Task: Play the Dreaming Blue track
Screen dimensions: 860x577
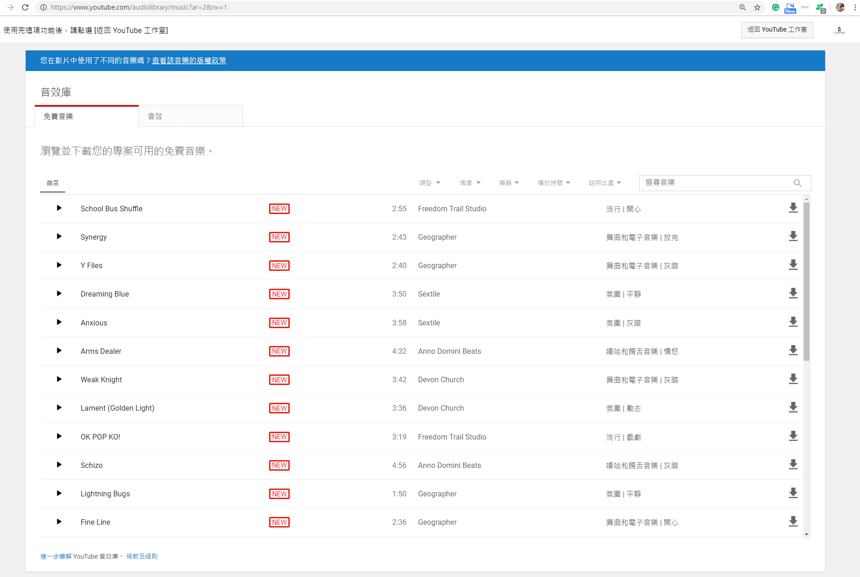Action: point(59,293)
